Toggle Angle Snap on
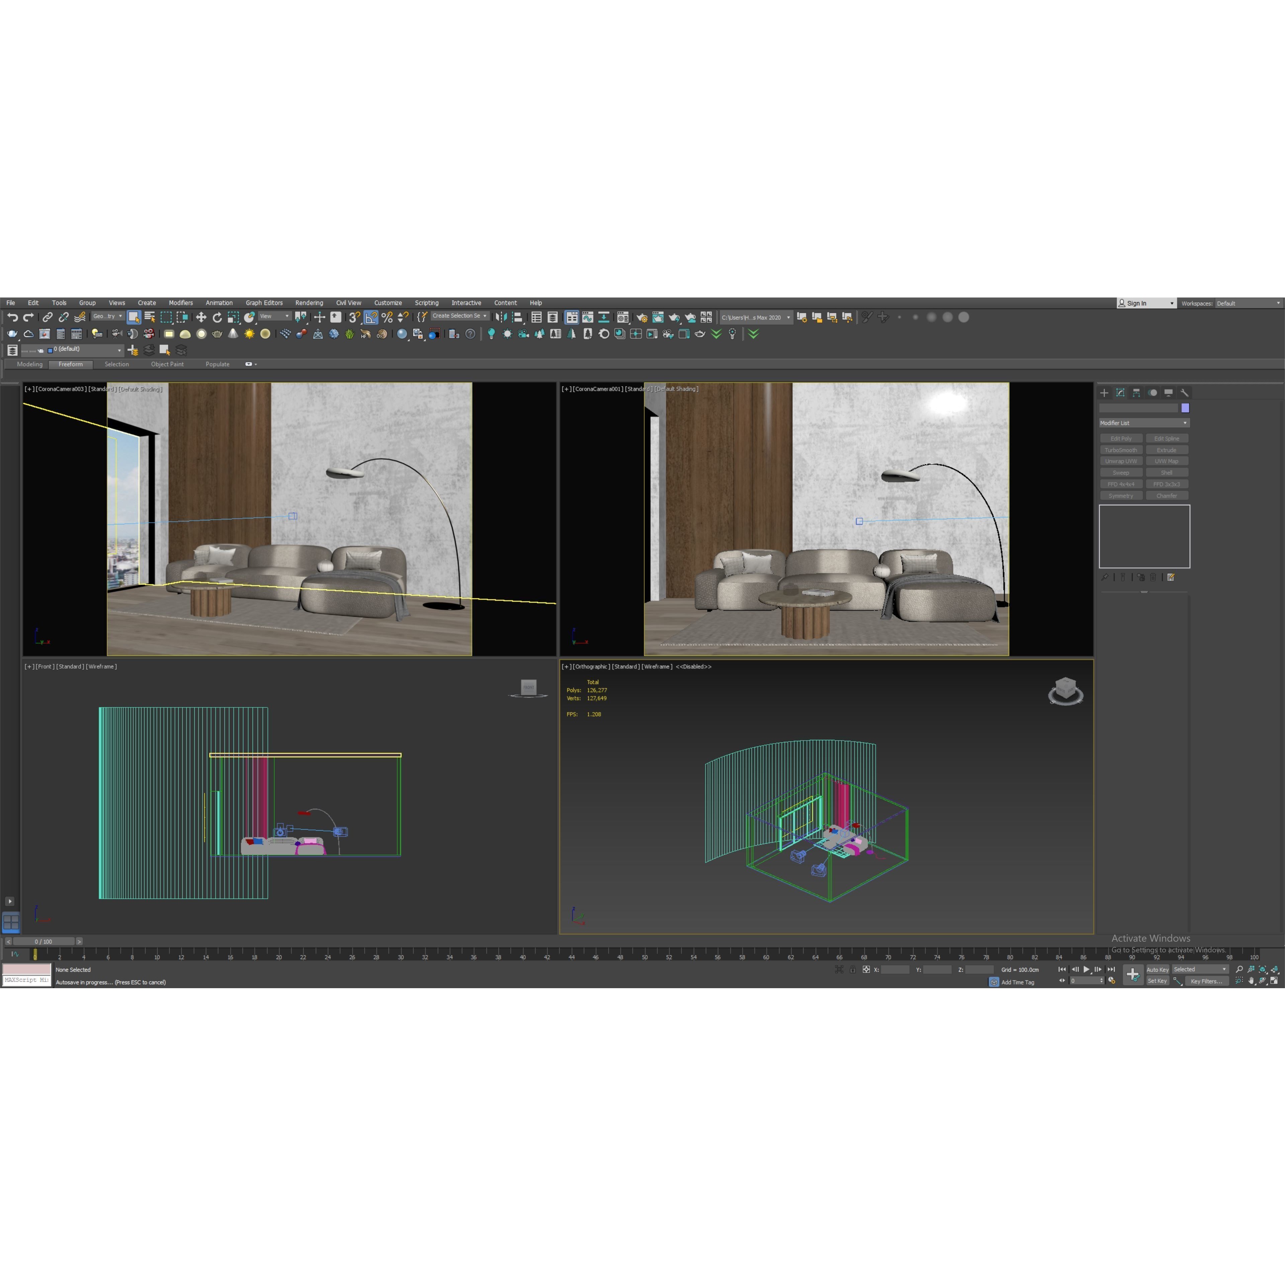 (x=371, y=317)
